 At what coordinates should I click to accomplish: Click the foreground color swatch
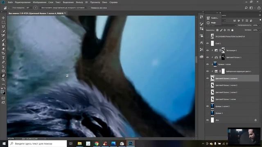pyautogui.click(x=2, y=91)
